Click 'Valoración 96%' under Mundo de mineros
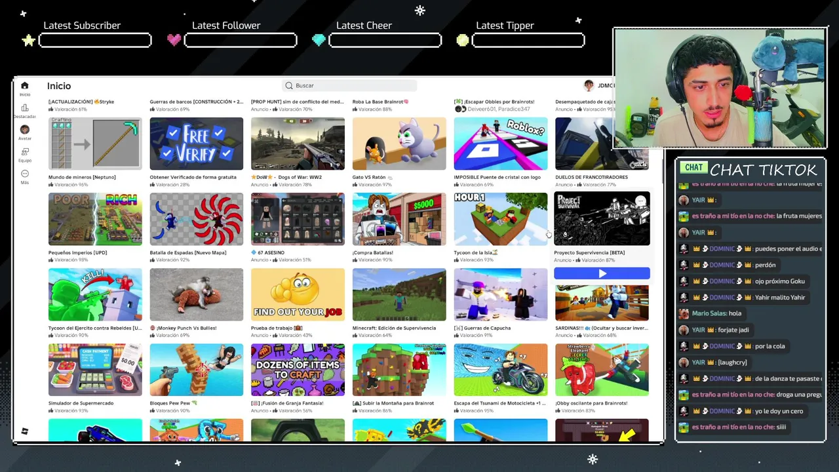Viewport: 839px width, 472px height. (x=68, y=185)
